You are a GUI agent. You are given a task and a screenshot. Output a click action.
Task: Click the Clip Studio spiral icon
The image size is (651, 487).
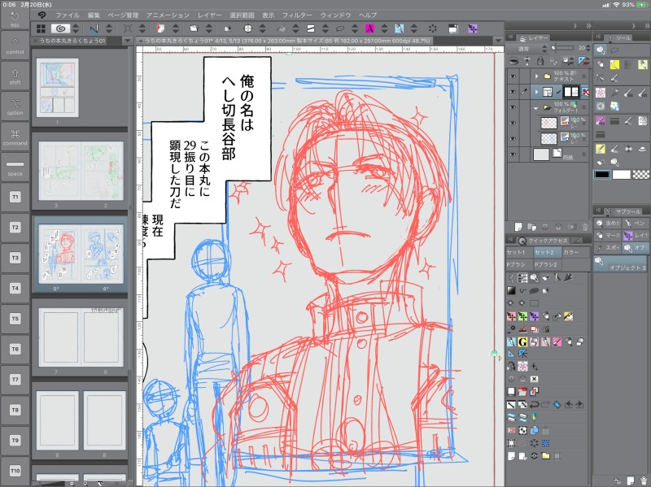[60, 28]
